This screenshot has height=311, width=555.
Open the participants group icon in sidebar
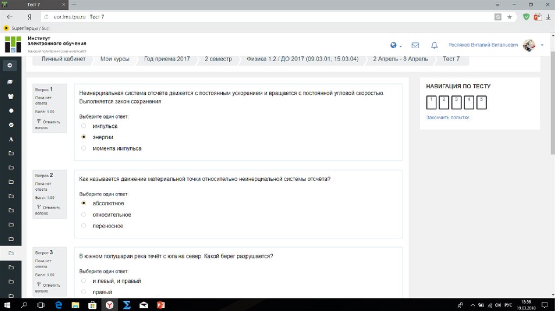pyautogui.click(x=11, y=96)
